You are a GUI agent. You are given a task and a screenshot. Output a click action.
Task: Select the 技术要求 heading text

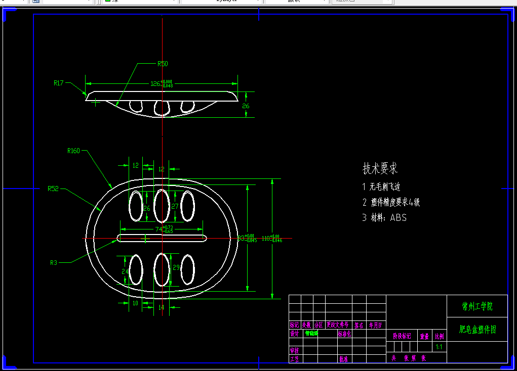[x=380, y=168]
